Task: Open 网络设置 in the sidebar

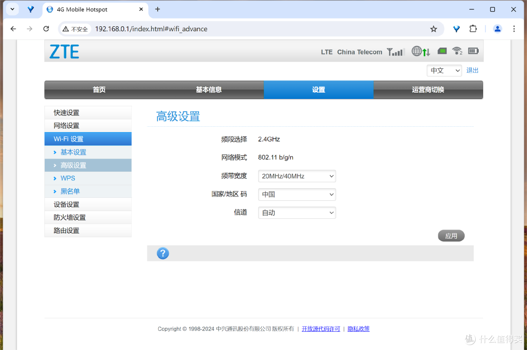Action: tap(88, 126)
